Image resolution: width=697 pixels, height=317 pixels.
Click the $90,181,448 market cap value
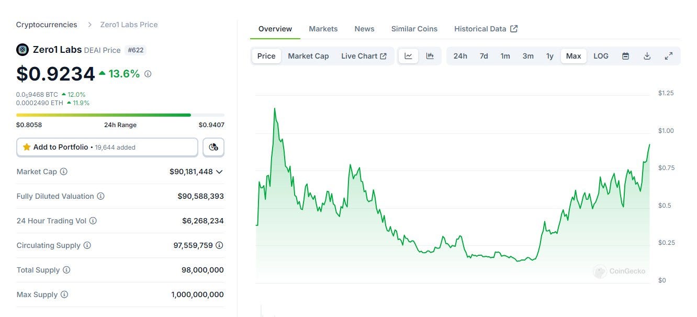click(x=191, y=172)
